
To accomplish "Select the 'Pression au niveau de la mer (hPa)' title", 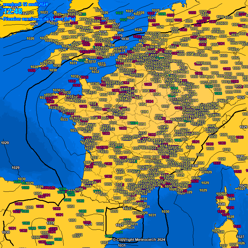I will (39, 19).
